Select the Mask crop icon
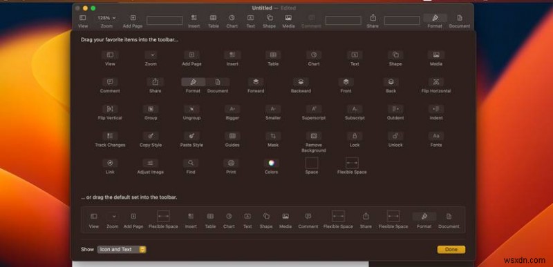 pyautogui.click(x=273, y=136)
